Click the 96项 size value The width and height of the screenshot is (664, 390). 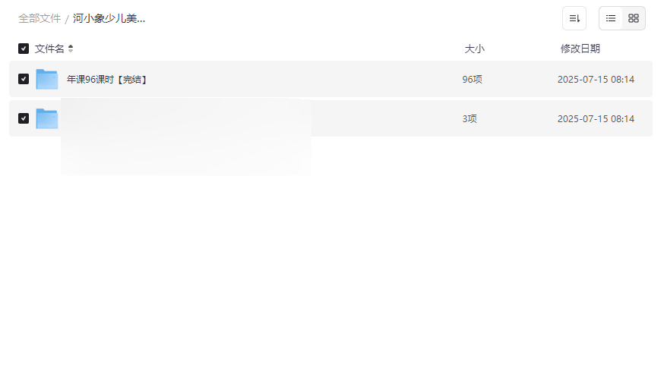(x=472, y=79)
